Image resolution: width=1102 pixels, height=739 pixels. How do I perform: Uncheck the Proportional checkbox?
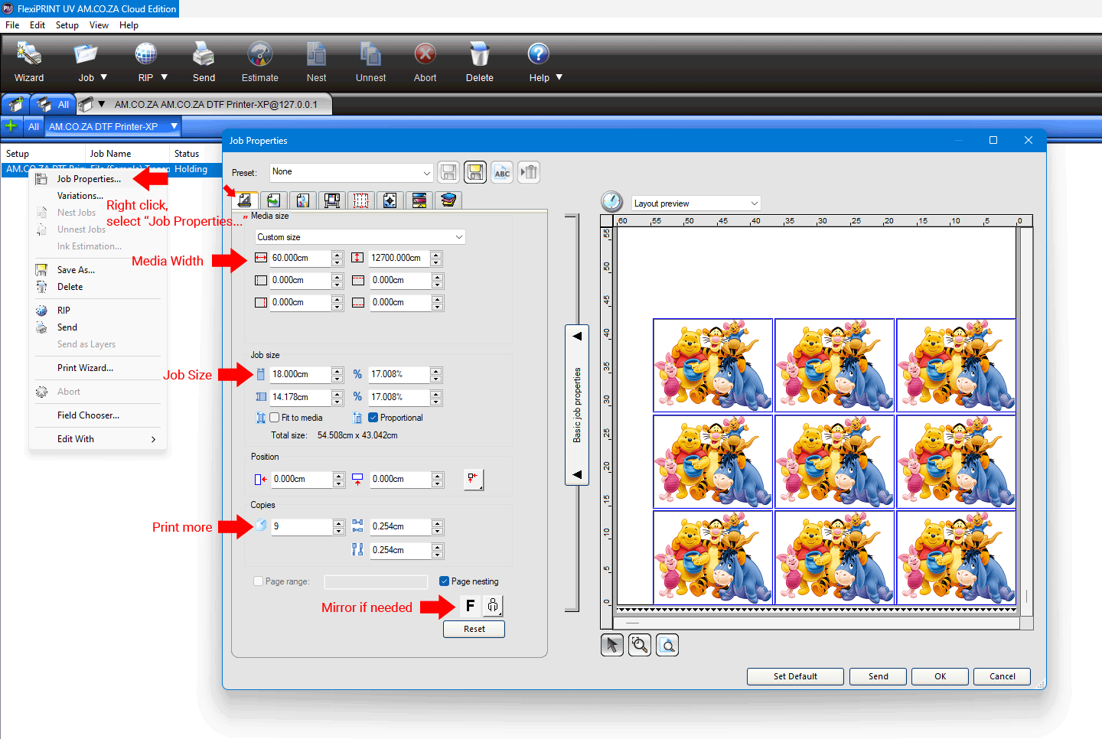(373, 418)
